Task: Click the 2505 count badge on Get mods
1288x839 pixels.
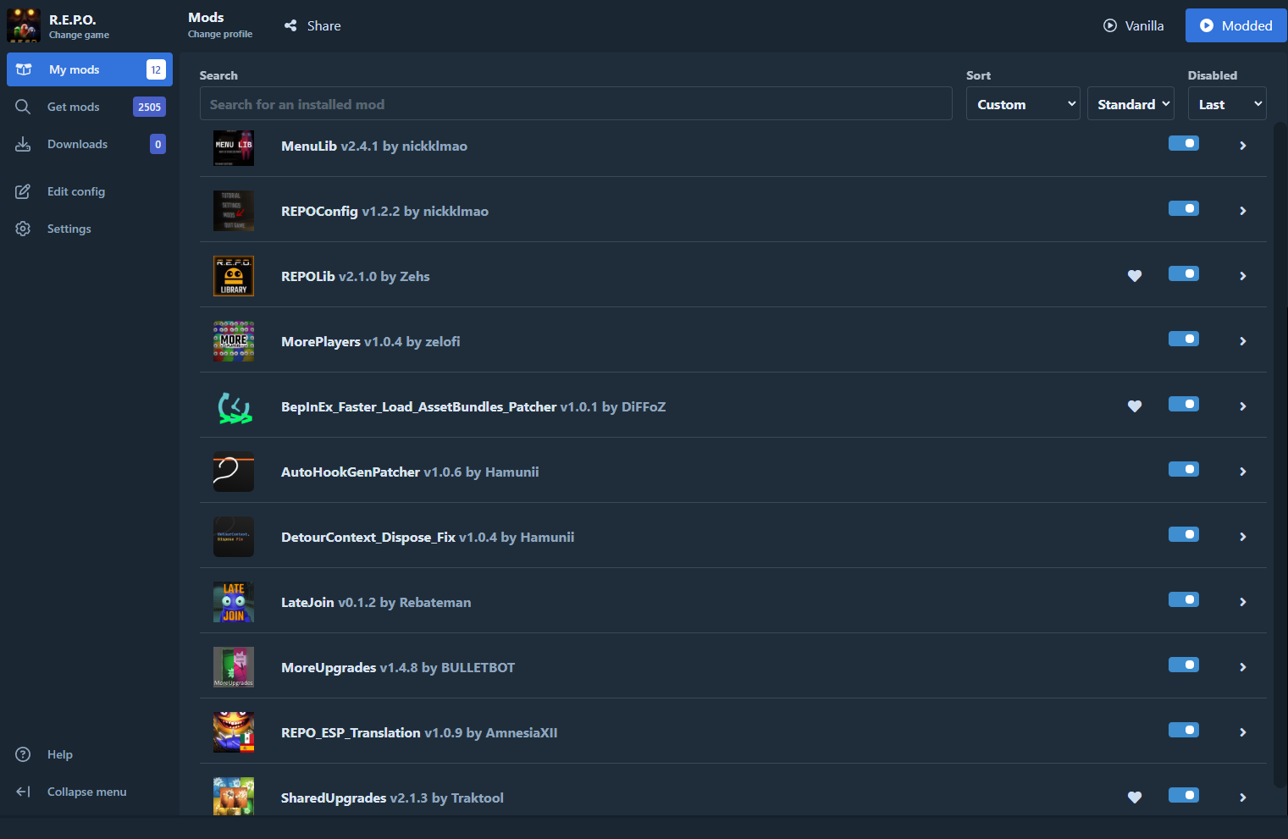Action: point(149,107)
